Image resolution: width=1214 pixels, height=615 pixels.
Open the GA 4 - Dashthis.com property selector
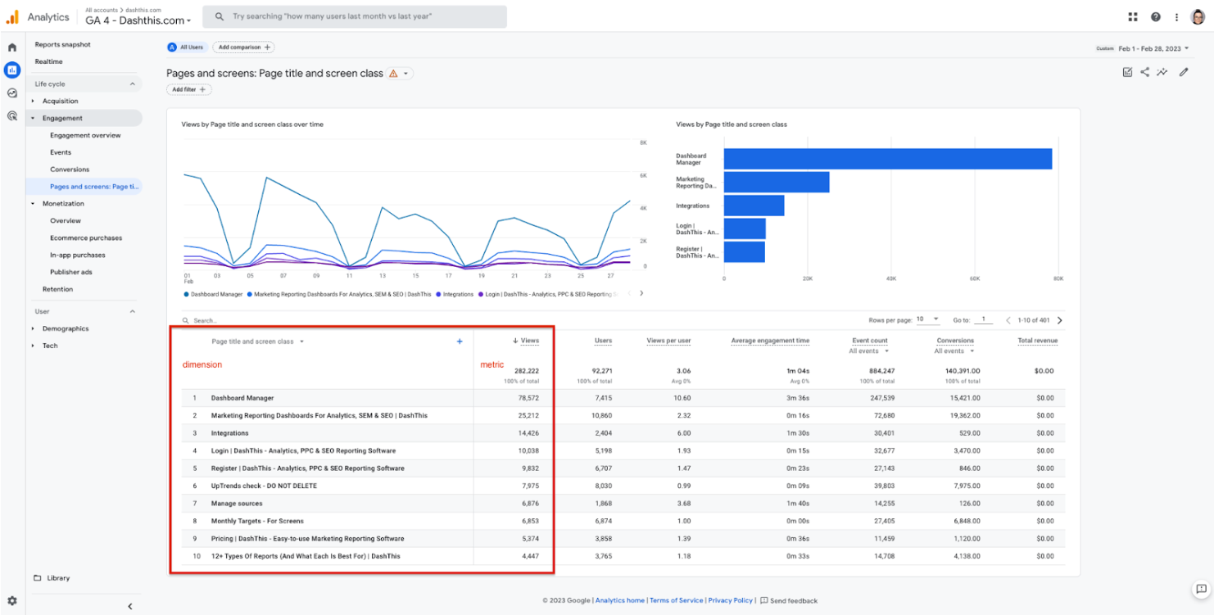[x=138, y=20]
